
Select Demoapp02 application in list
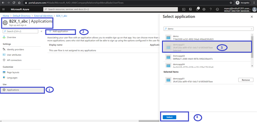tap(207, 57)
